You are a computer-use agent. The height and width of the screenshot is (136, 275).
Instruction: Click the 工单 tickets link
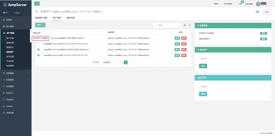(x=240, y=4)
